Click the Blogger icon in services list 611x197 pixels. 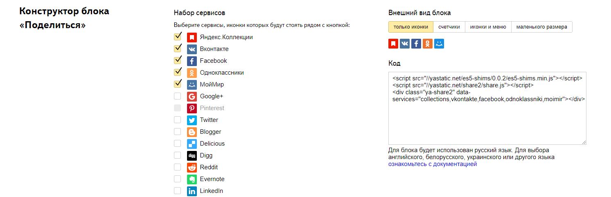[x=192, y=132]
